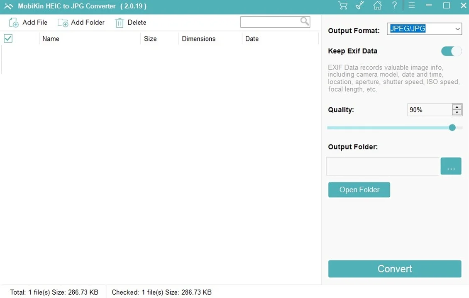Click the Quality slider handle

[x=452, y=128]
